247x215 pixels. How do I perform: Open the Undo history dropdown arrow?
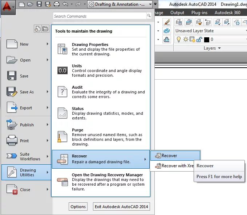pyautogui.click(x=72, y=4)
